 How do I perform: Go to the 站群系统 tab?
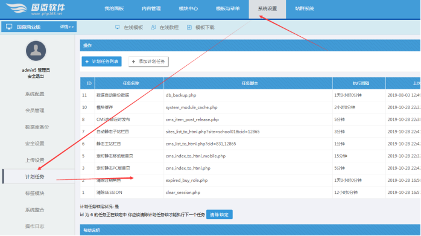click(305, 8)
